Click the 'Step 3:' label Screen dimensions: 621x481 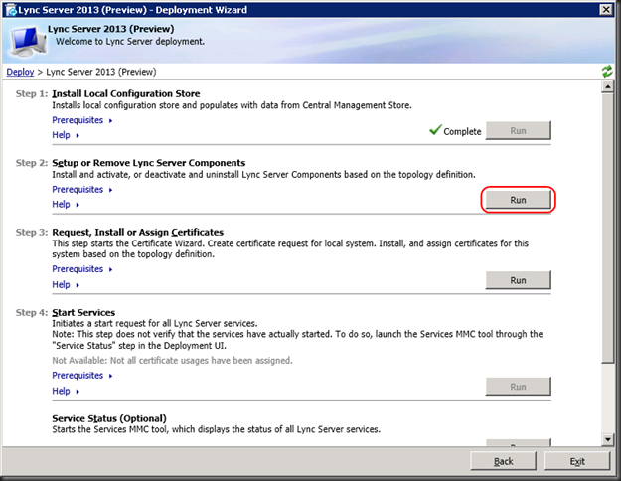pyautogui.click(x=31, y=232)
